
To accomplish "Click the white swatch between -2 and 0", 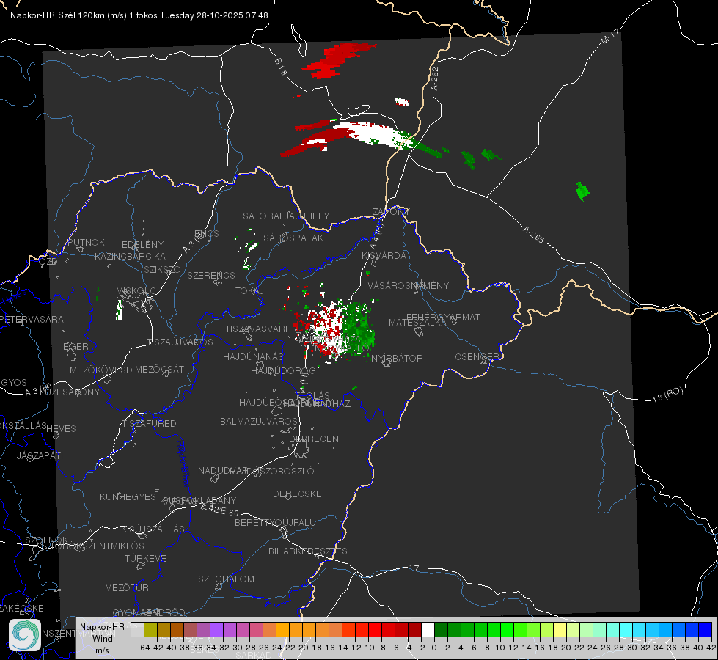I will [x=428, y=630].
